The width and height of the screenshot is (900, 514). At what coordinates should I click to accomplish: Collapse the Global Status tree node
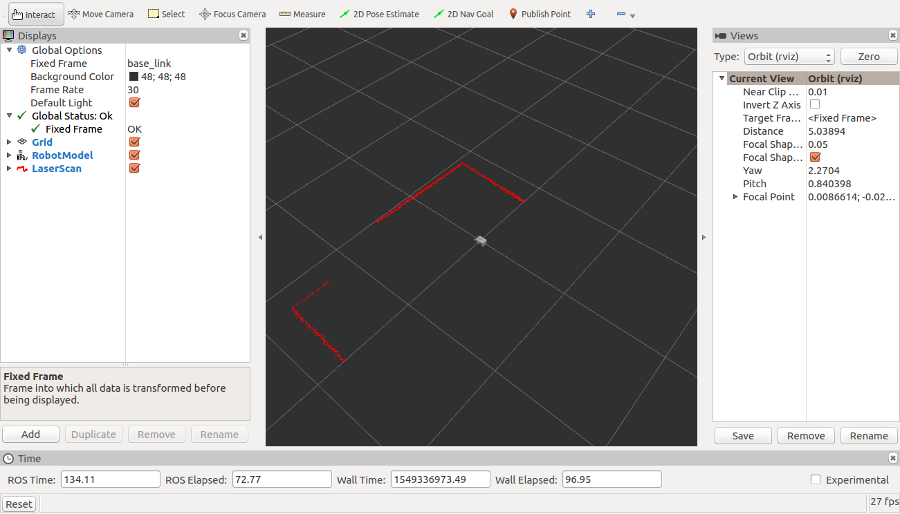[9, 115]
